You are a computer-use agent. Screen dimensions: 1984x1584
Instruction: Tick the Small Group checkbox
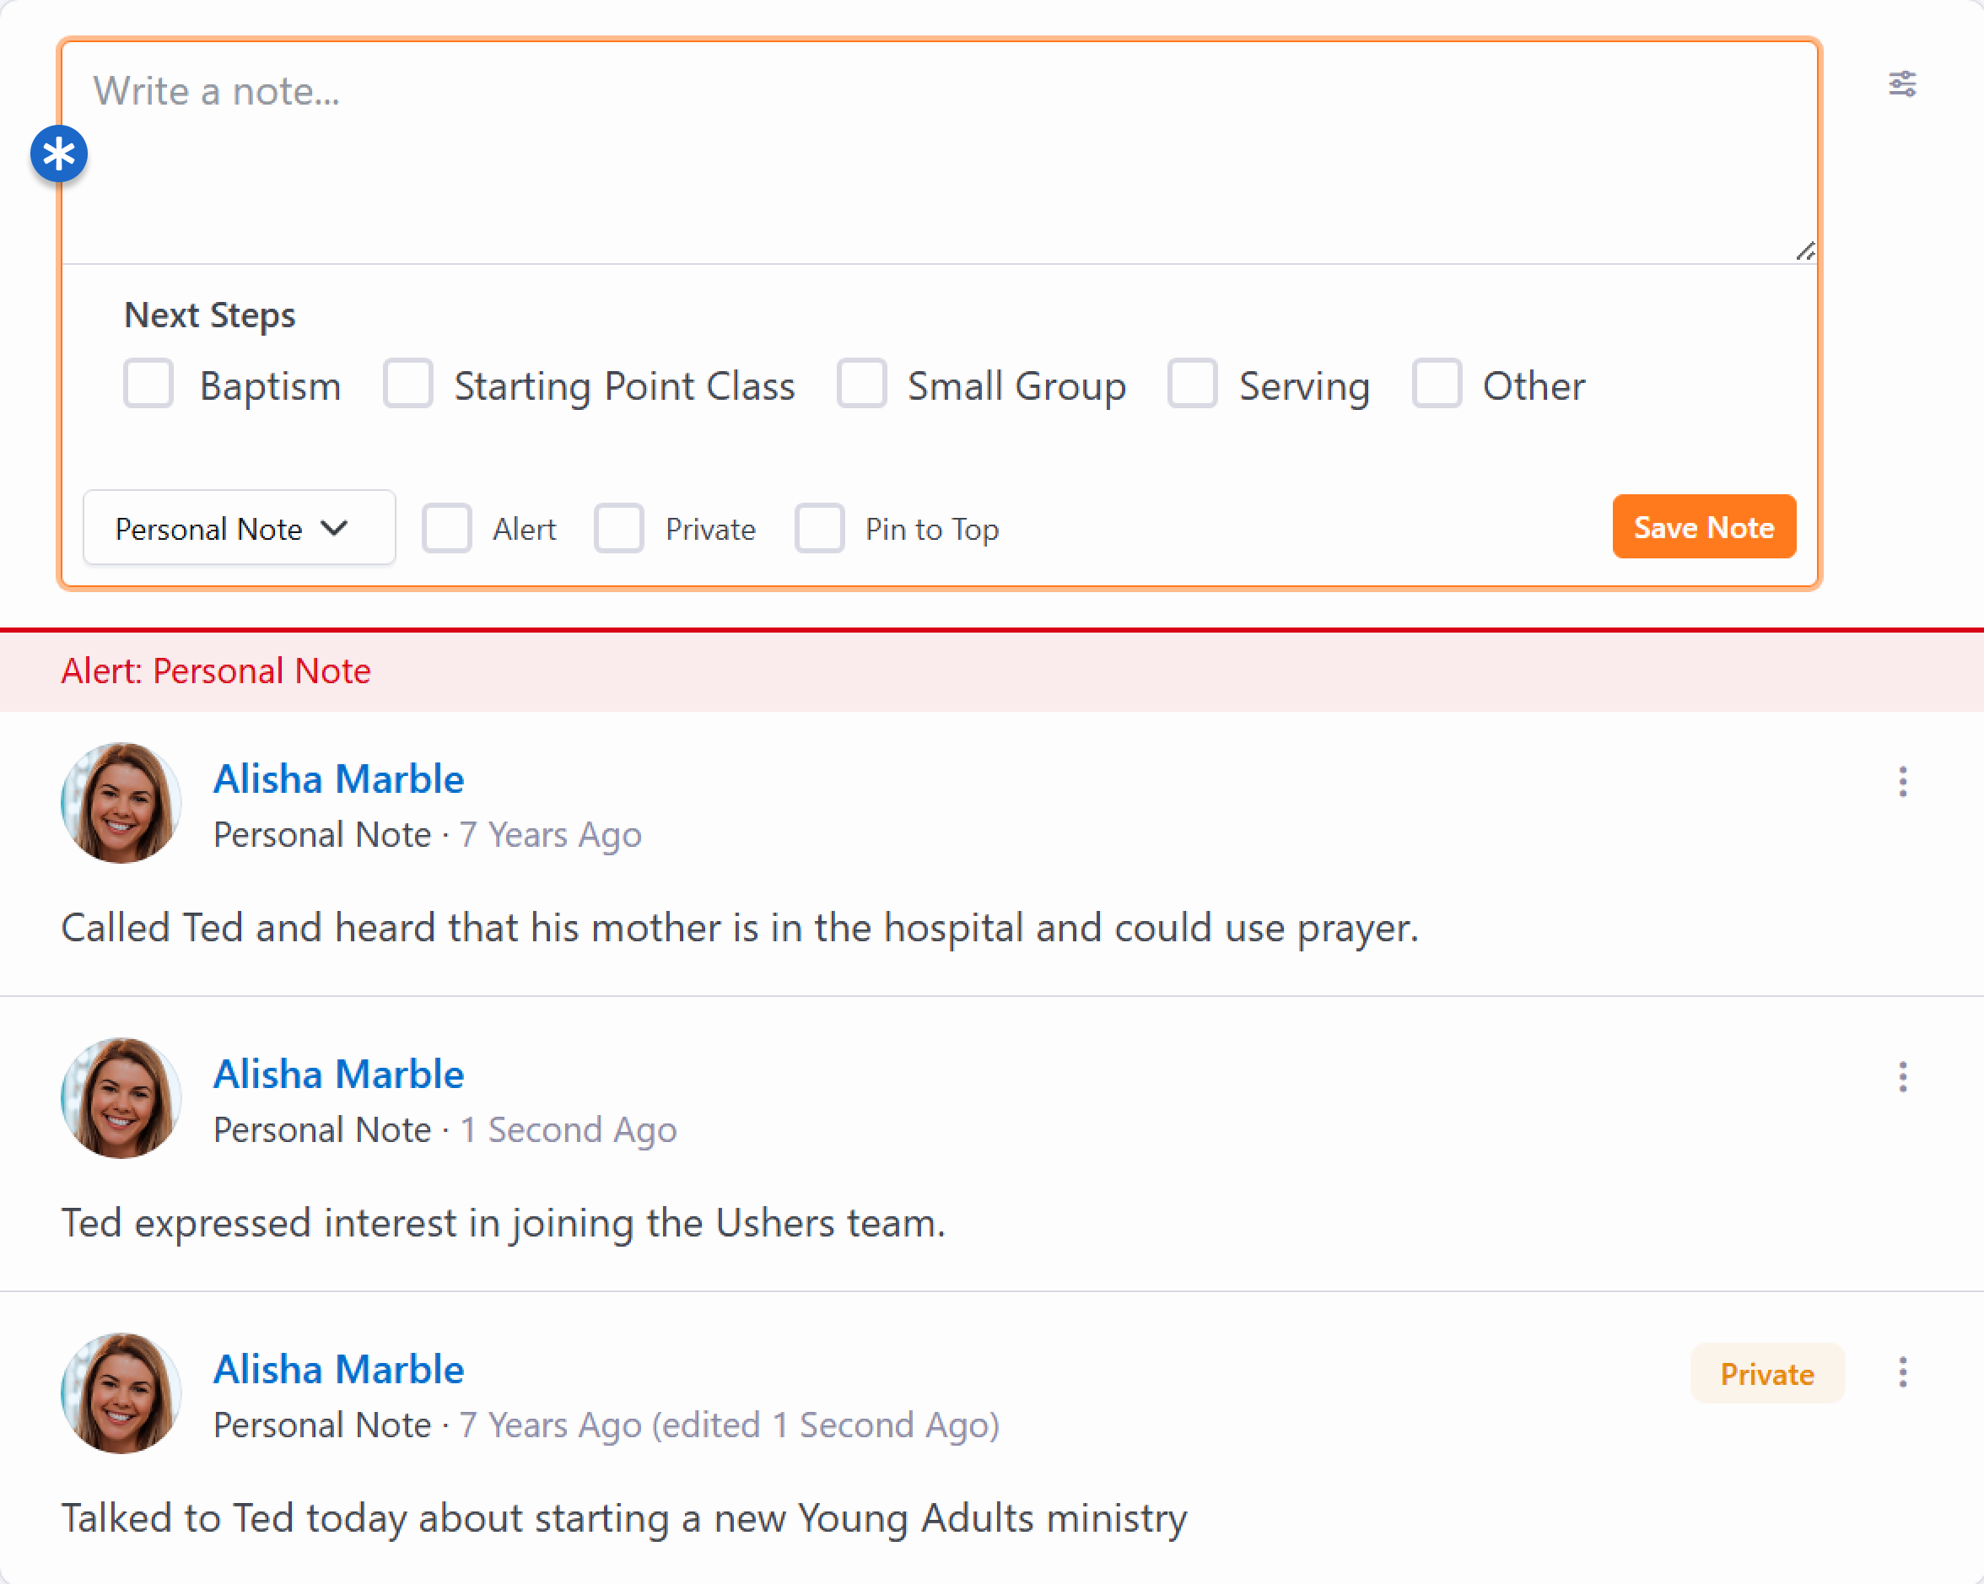coord(861,384)
